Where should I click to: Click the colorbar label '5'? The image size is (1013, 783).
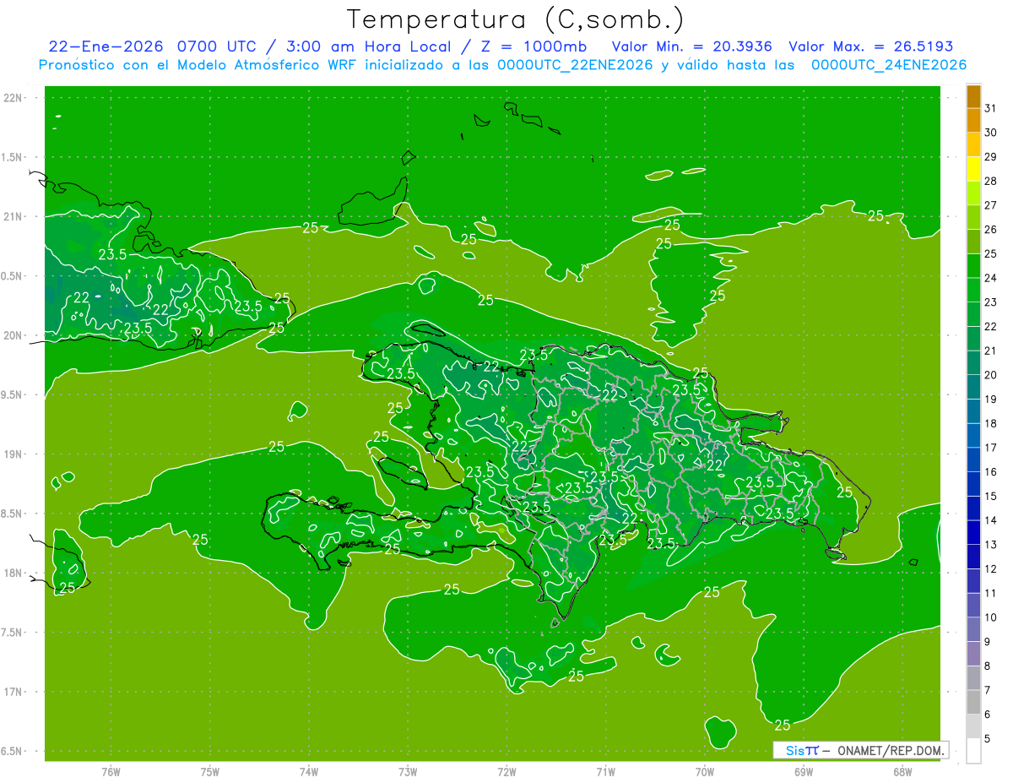click(x=988, y=739)
